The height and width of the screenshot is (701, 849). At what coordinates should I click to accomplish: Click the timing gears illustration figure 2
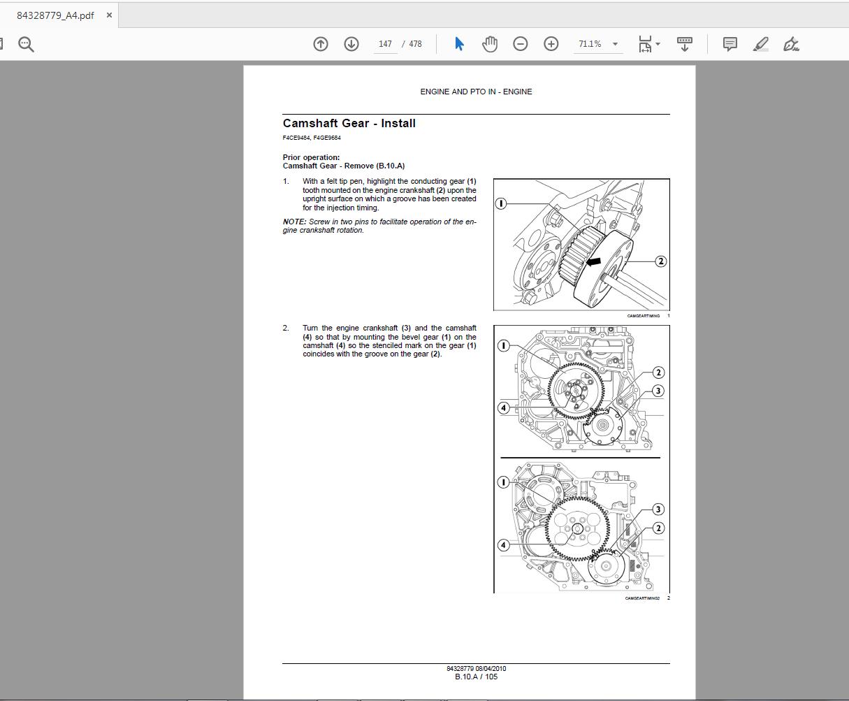(581, 459)
